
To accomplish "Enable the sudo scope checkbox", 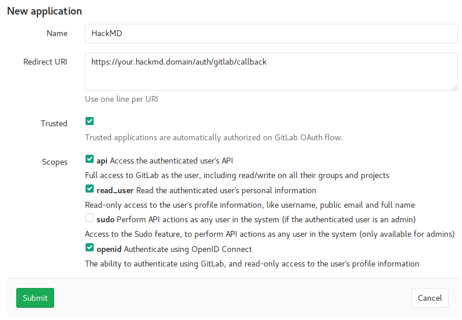I will (x=90, y=218).
